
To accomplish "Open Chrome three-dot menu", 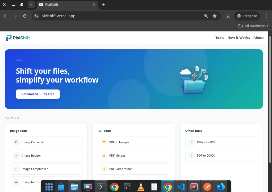I will tap(266, 16).
